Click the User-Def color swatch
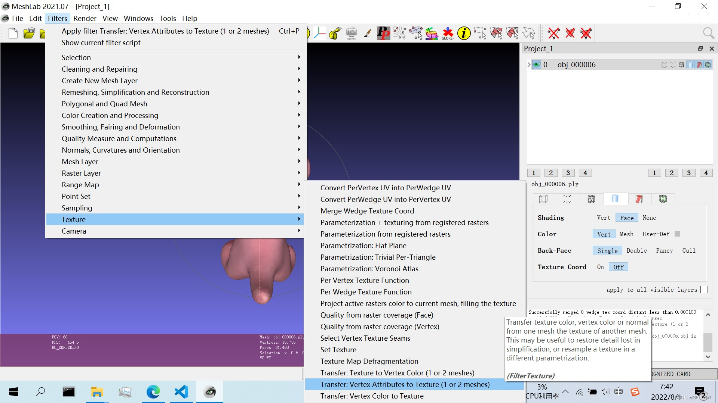 (677, 234)
